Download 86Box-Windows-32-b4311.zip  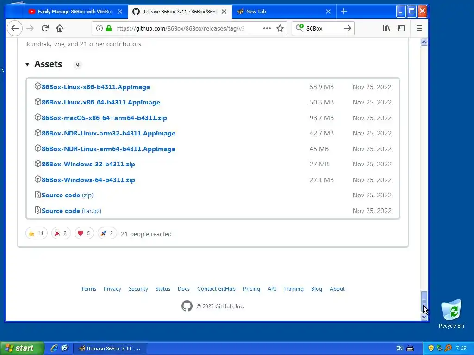click(x=88, y=164)
